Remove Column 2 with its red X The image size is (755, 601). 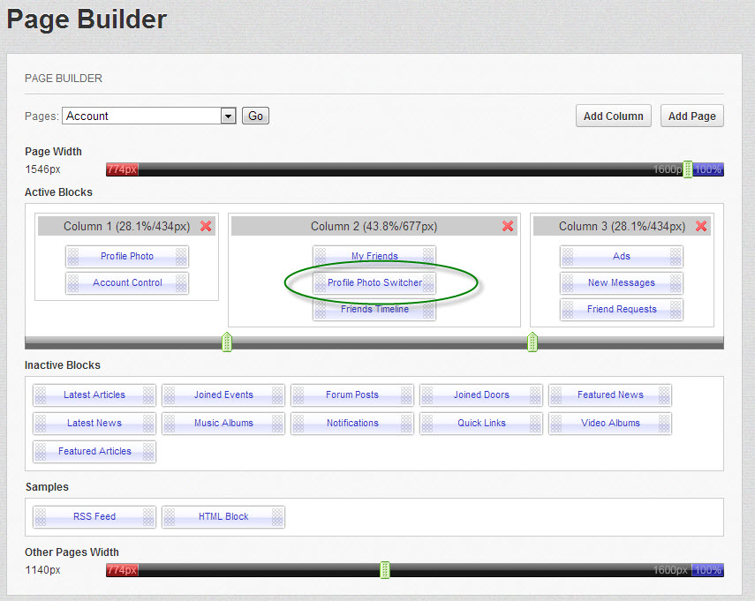click(508, 226)
